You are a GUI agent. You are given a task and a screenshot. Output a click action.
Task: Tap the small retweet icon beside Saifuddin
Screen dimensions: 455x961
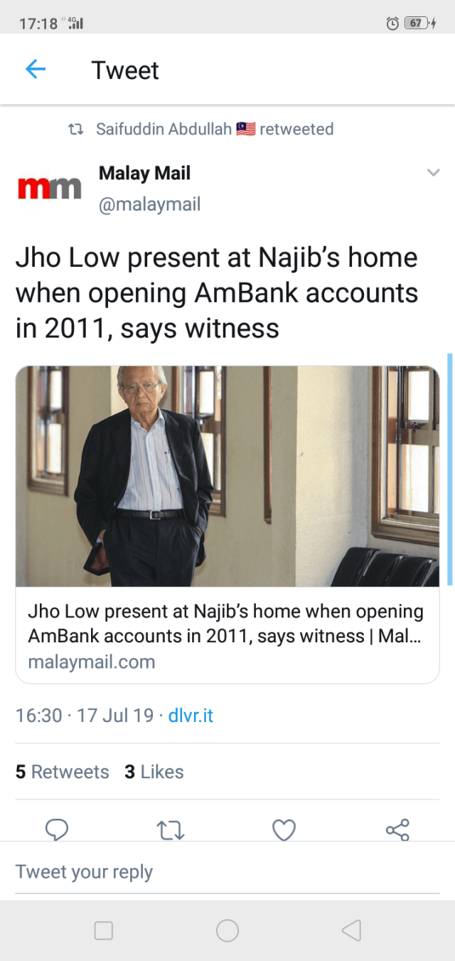coord(75,129)
